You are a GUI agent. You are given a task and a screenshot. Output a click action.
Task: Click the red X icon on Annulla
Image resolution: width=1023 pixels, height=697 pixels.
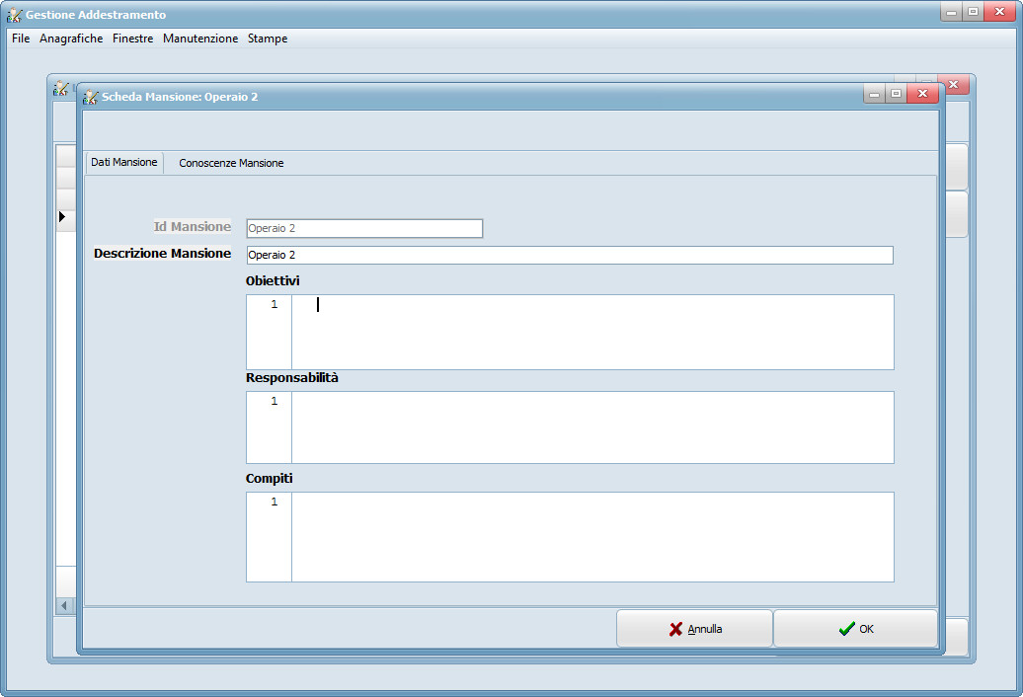675,629
